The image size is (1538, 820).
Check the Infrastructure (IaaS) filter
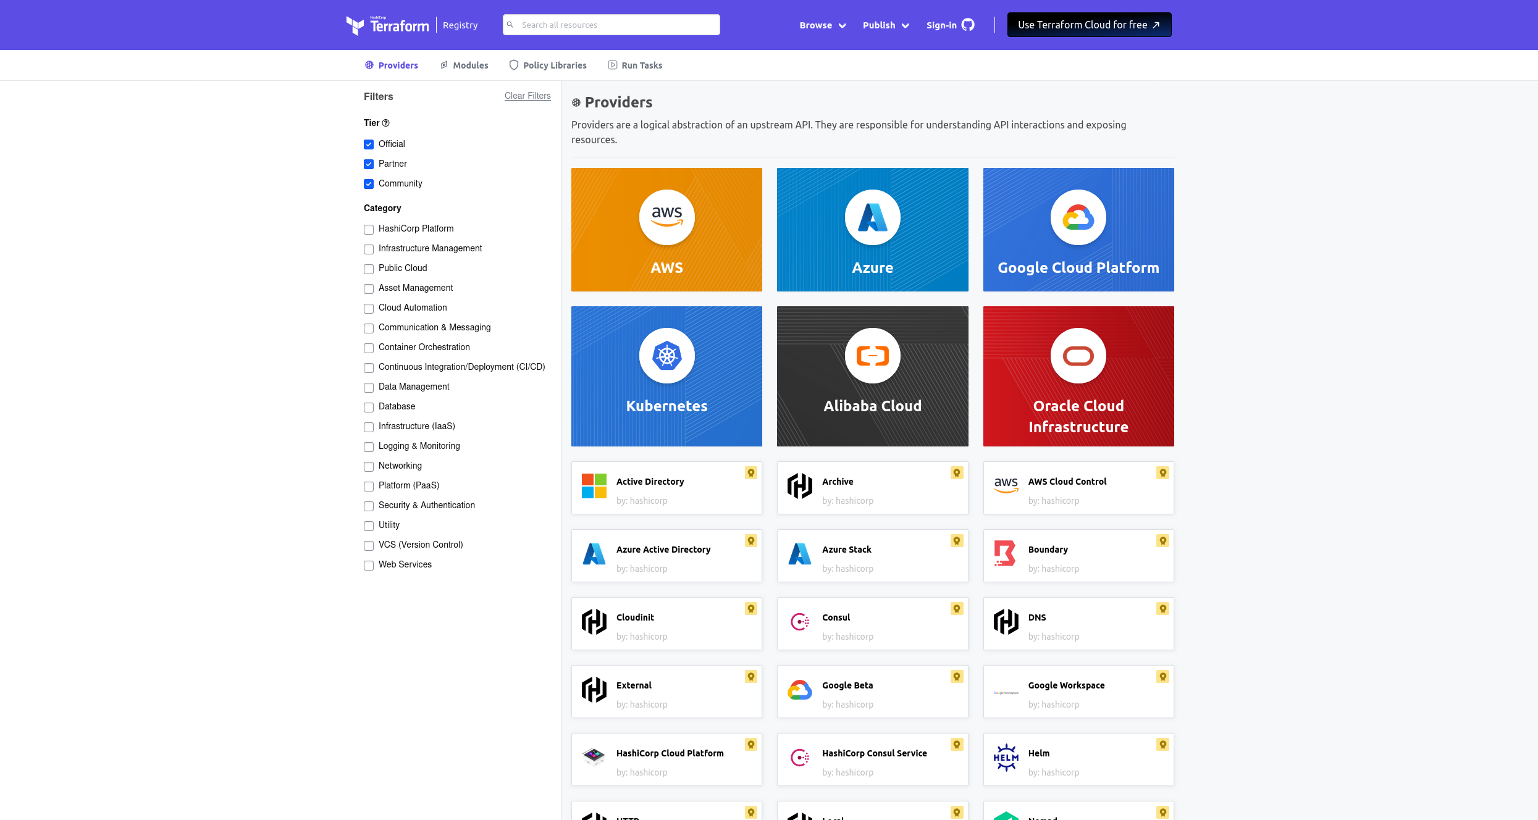click(369, 427)
